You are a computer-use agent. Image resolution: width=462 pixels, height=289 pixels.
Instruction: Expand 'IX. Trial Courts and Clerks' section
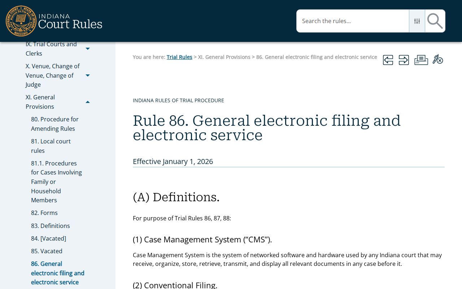(88, 49)
